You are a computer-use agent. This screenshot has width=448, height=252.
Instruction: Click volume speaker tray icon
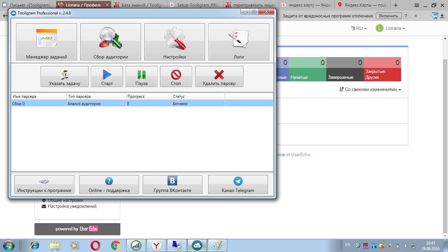coord(405,246)
